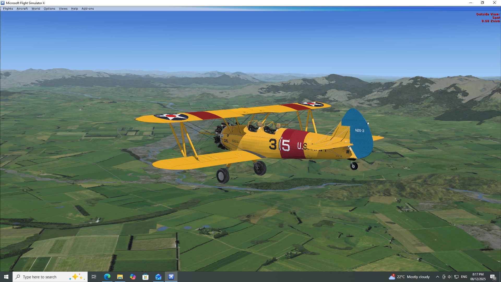Open the Help menu
This screenshot has width=501, height=282.
tap(75, 9)
